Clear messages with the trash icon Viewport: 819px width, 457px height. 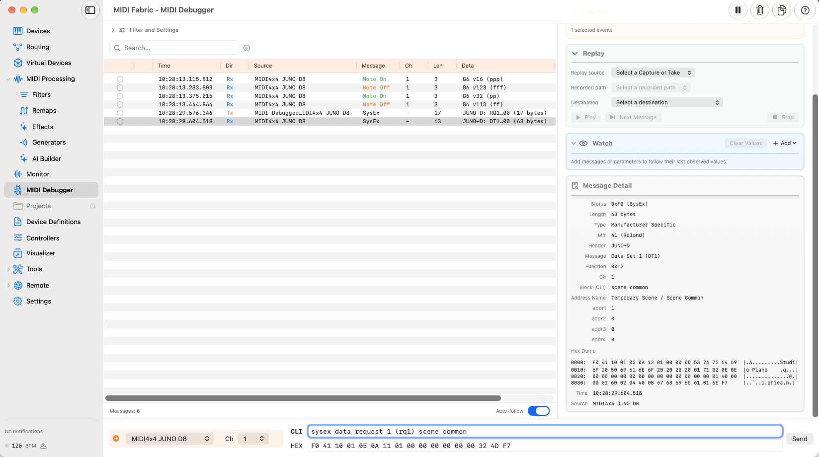[760, 10]
